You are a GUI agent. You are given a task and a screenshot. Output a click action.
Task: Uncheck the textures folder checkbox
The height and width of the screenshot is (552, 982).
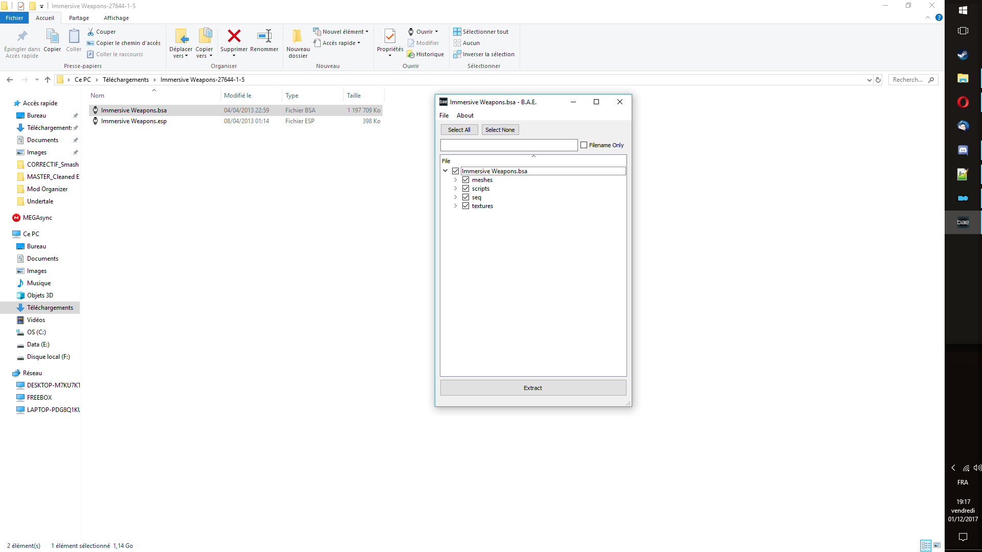pos(465,206)
